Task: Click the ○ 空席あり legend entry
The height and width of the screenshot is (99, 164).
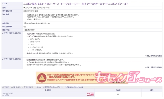Action: (x=6, y=87)
